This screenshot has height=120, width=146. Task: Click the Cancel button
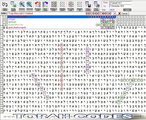coord(123,13)
